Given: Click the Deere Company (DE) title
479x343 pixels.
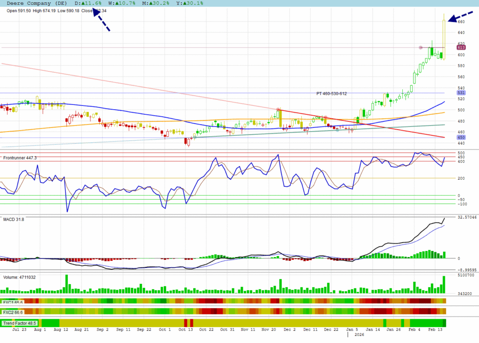Looking at the screenshot, I should pyautogui.click(x=35, y=3).
